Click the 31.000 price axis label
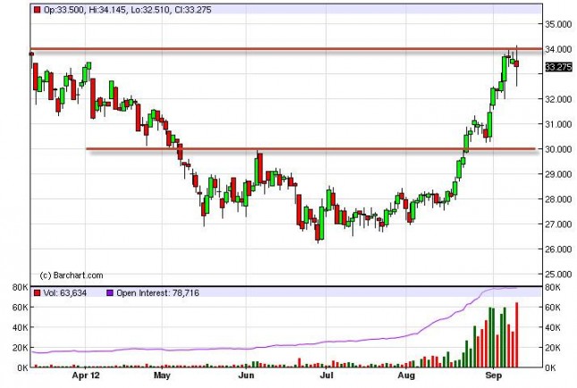577x388 pixels. [x=558, y=124]
